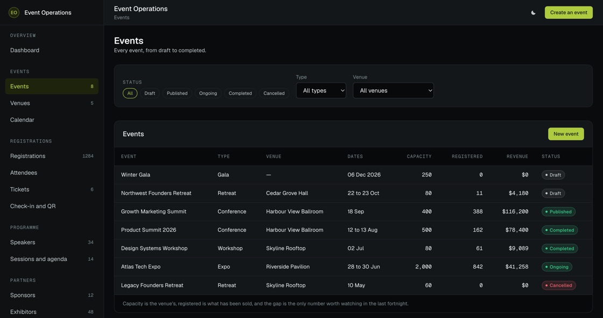This screenshot has height=318, width=603.
Task: Open Attendees in the sidebar
Action: [x=52, y=173]
